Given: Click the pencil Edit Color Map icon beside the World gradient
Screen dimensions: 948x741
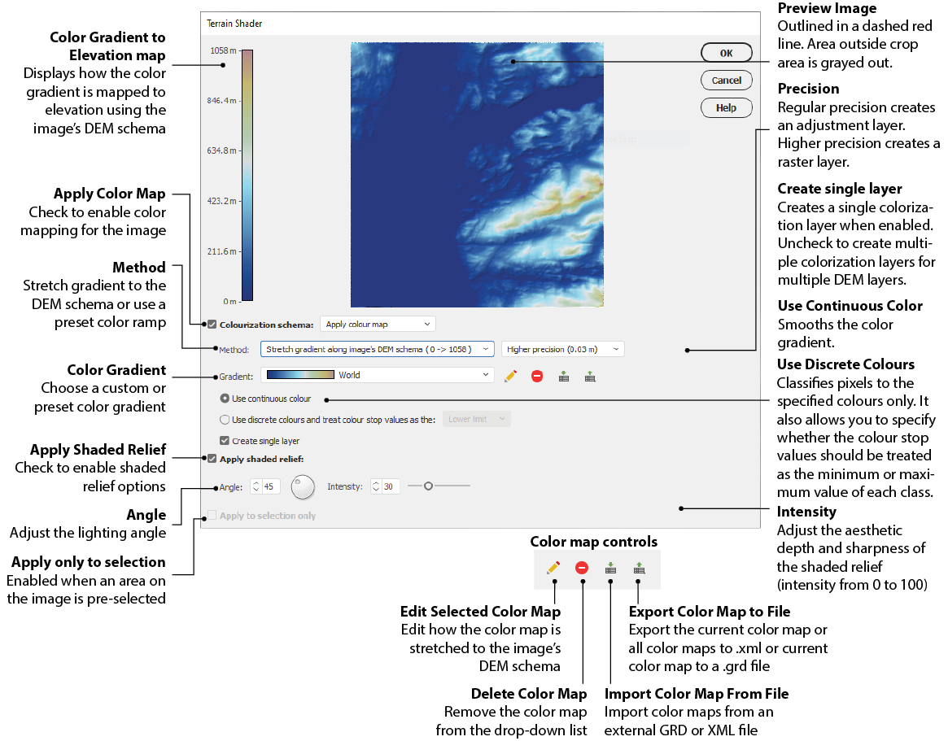Looking at the screenshot, I should (x=510, y=376).
